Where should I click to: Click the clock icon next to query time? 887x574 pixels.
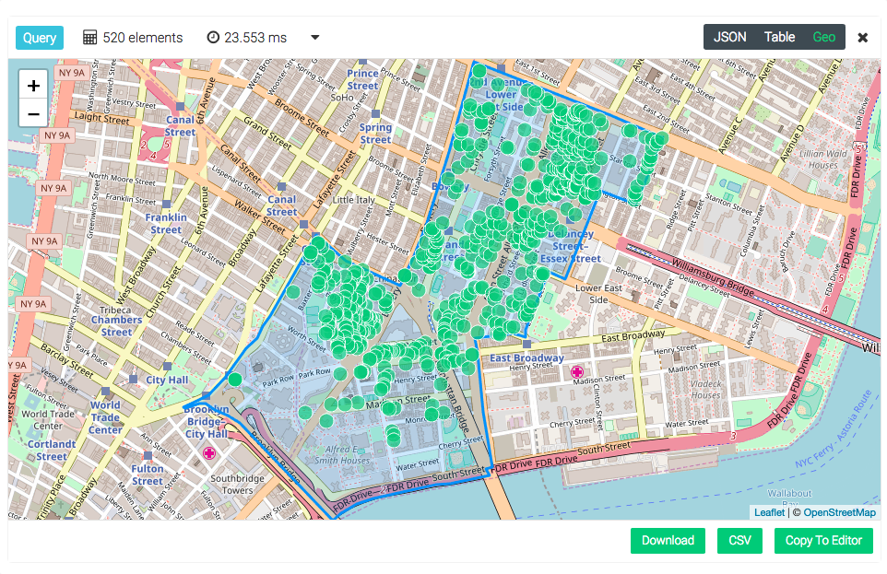[213, 38]
